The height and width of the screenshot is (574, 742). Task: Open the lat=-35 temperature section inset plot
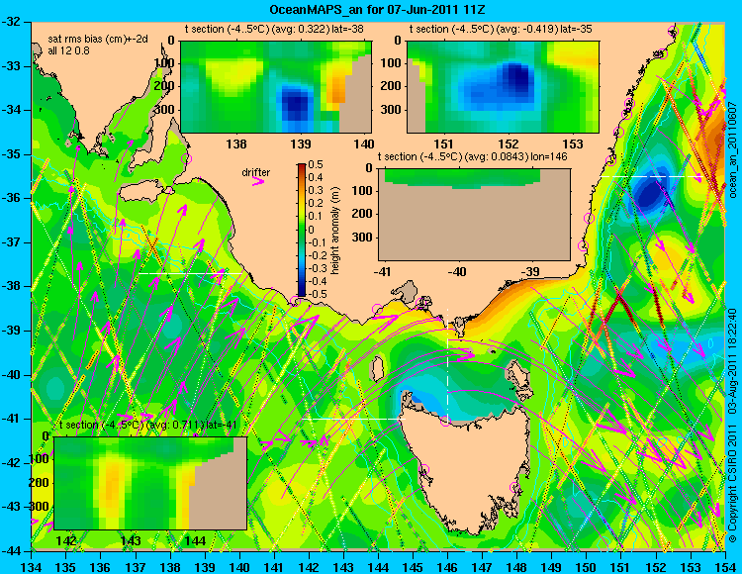click(503, 87)
